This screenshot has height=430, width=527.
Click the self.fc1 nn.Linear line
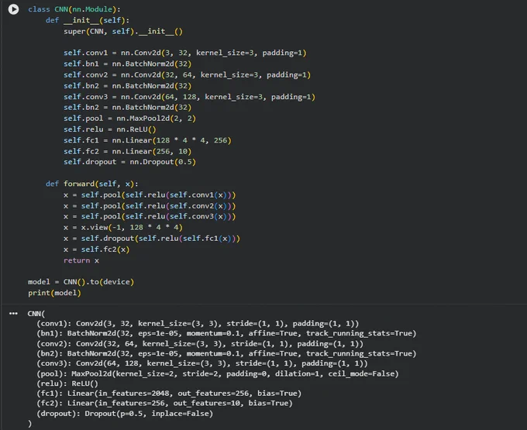(x=147, y=140)
